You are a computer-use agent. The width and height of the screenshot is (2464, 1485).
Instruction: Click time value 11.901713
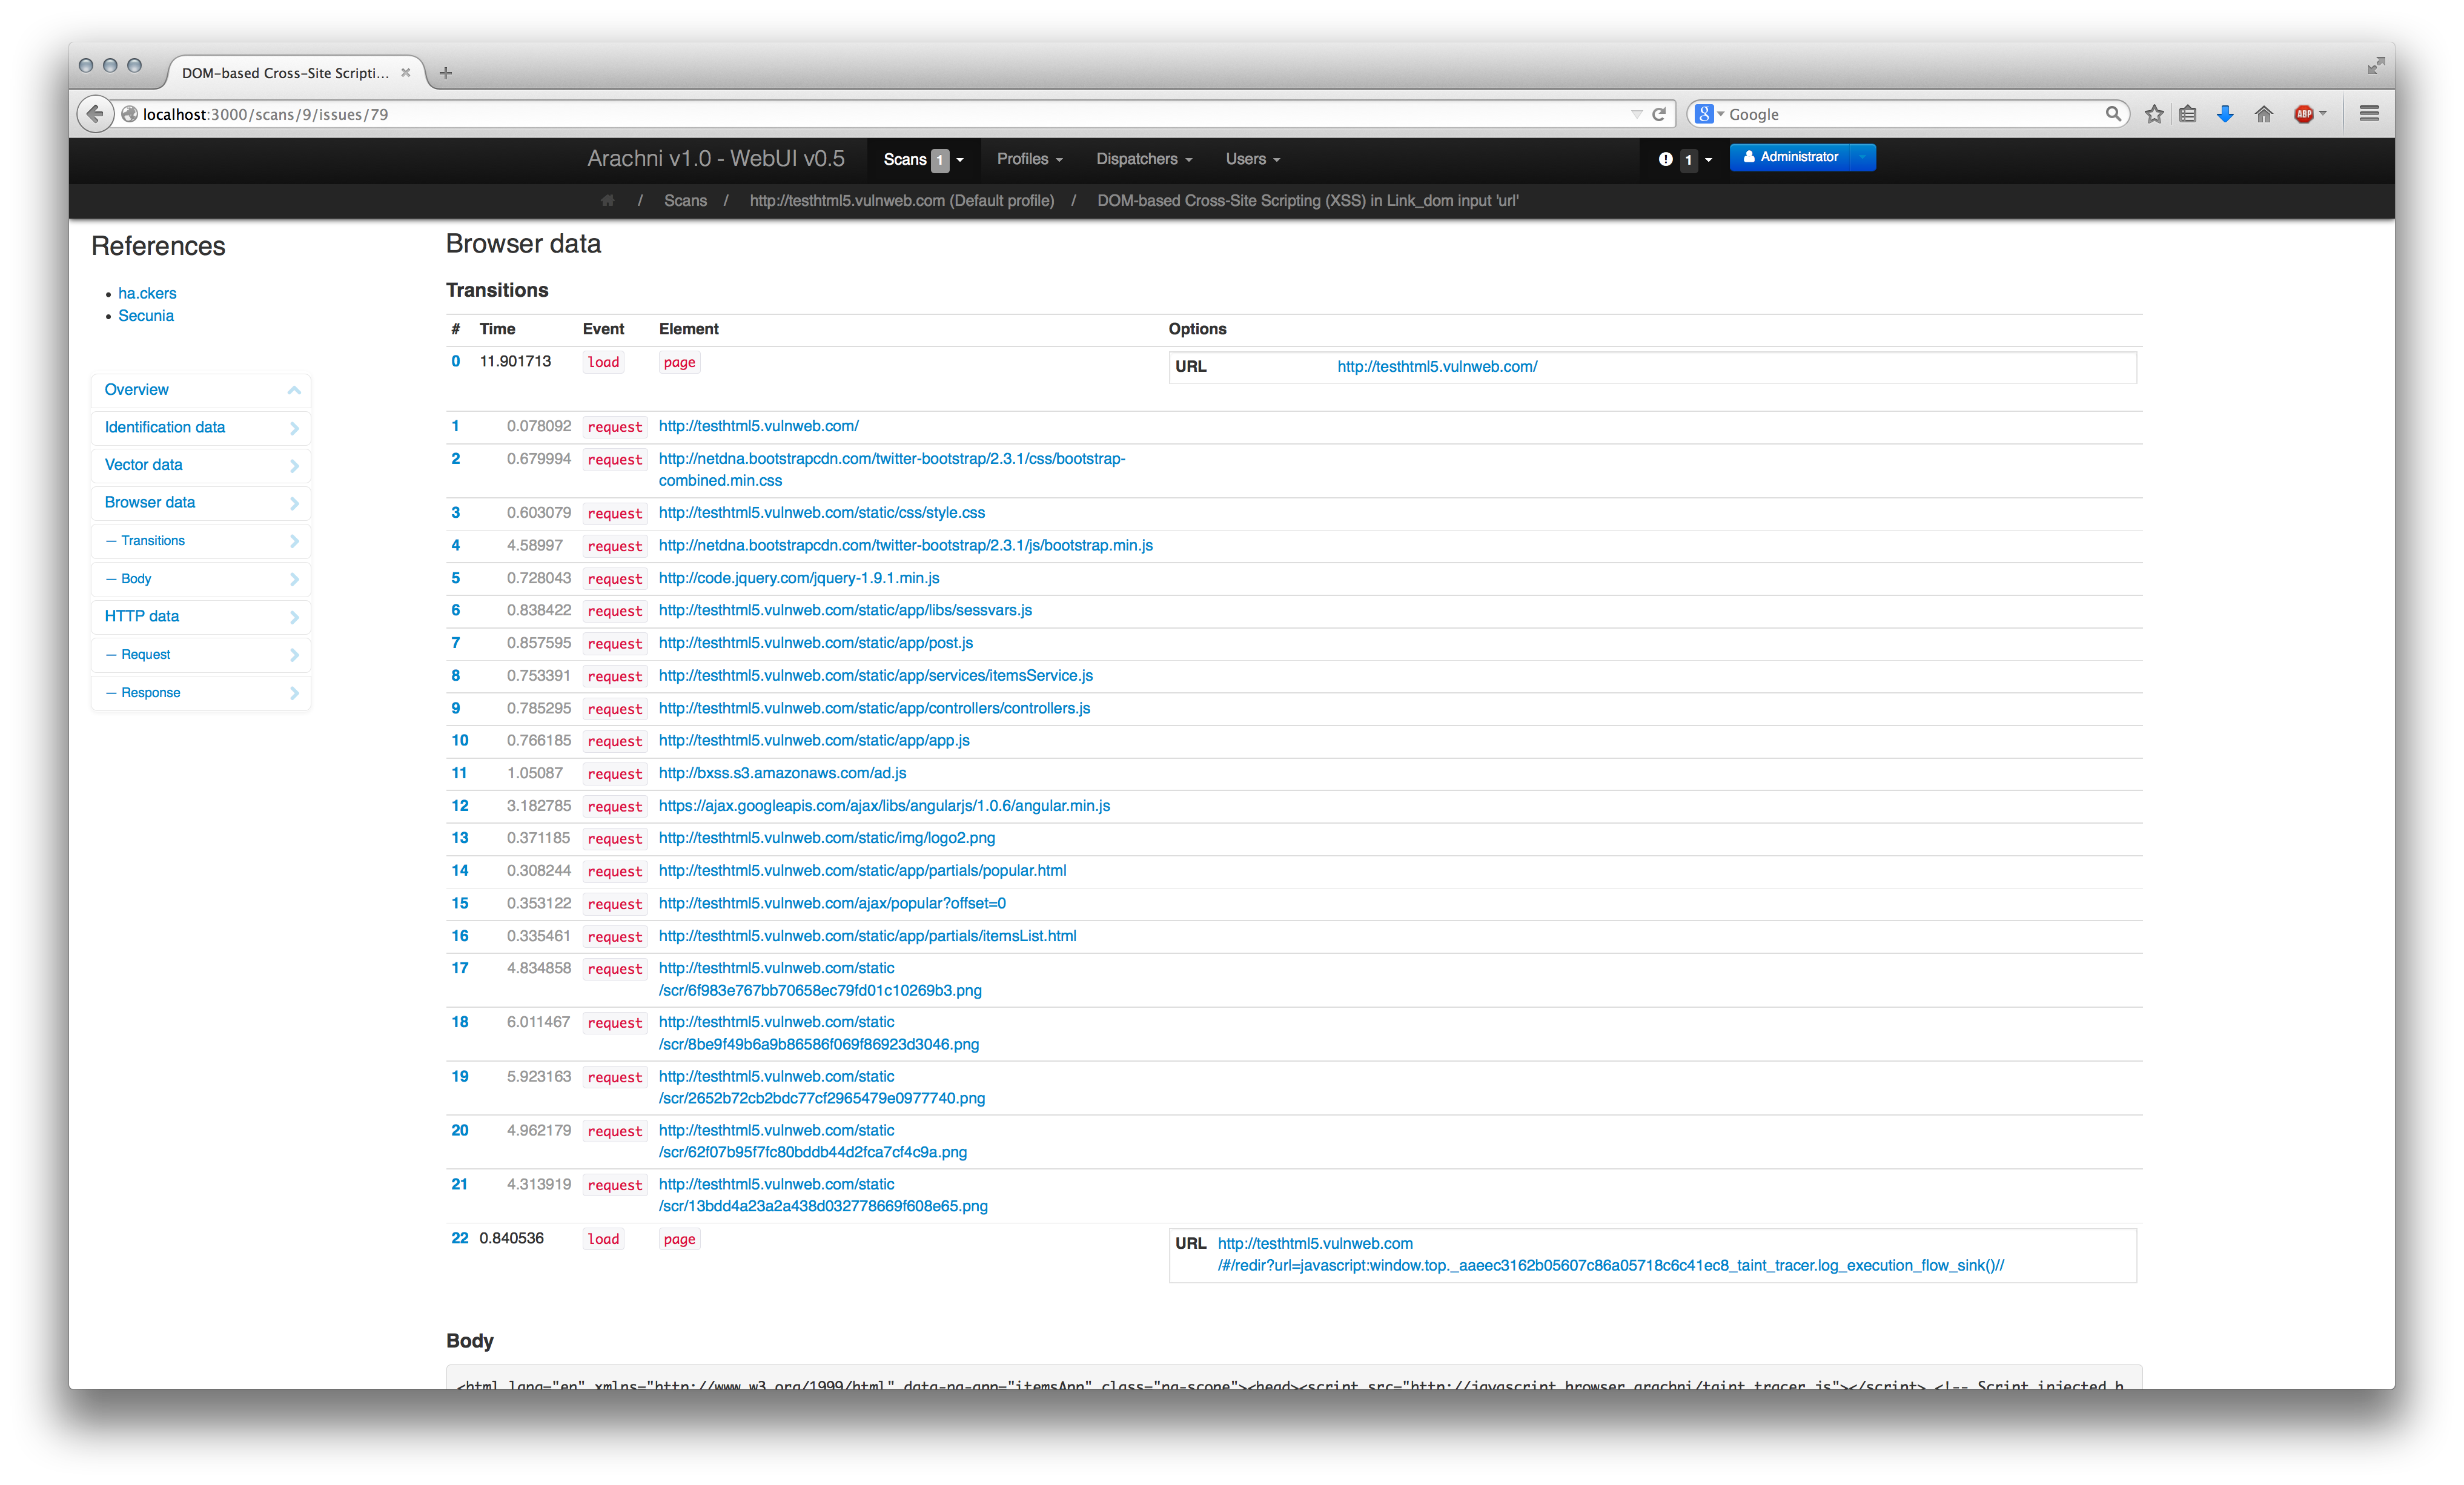coord(515,361)
